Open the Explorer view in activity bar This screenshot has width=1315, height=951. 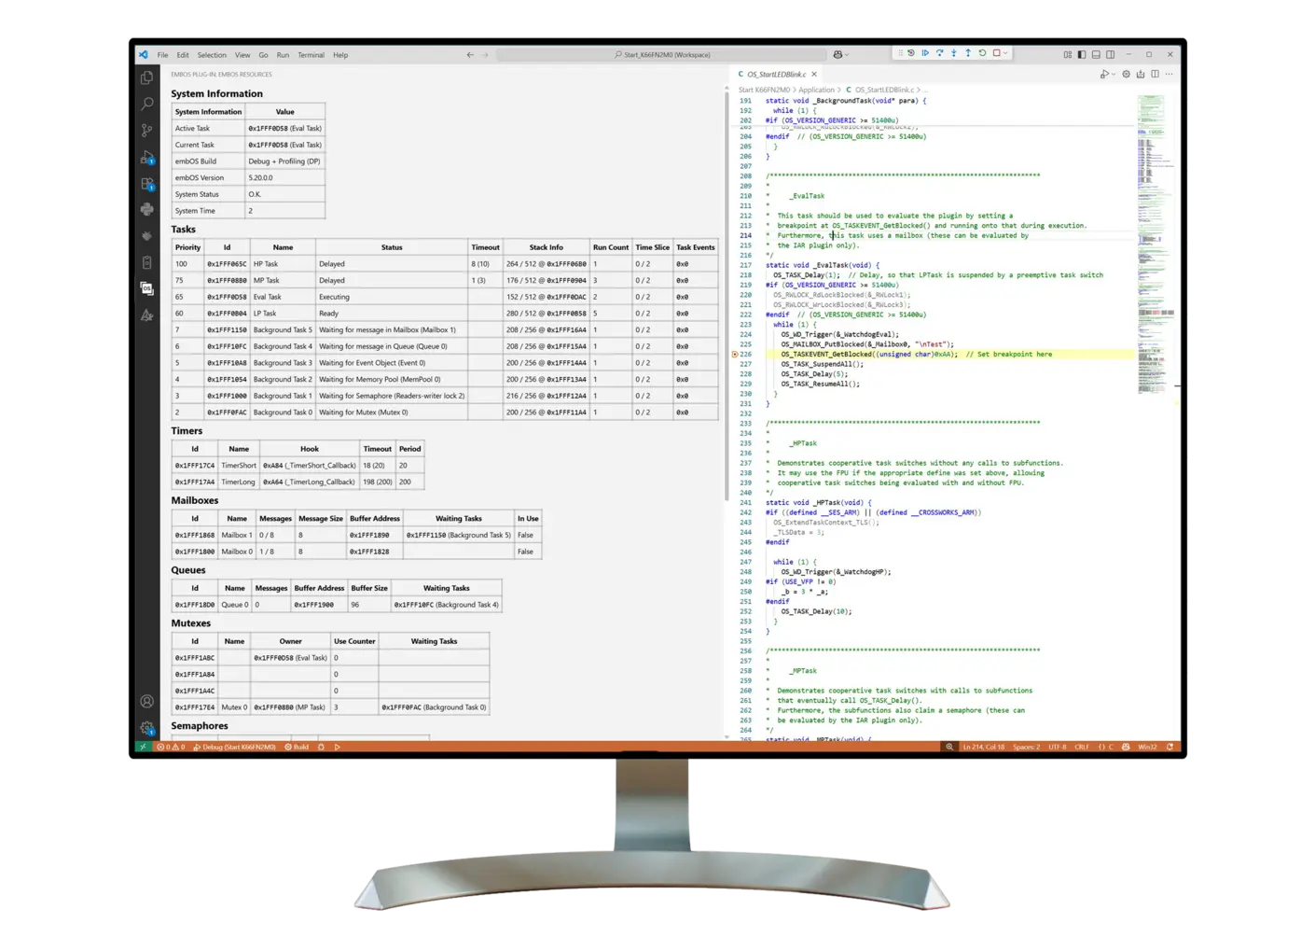pos(146,78)
